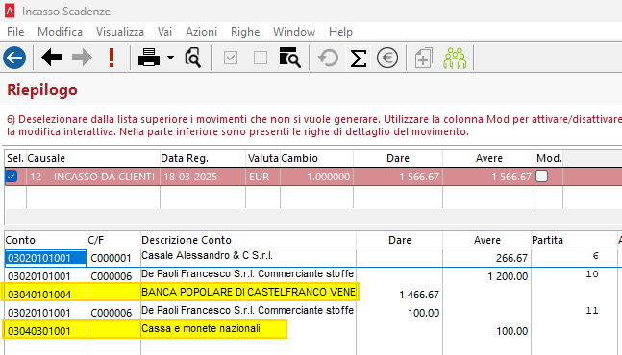Open the Vai menu

pos(164,32)
